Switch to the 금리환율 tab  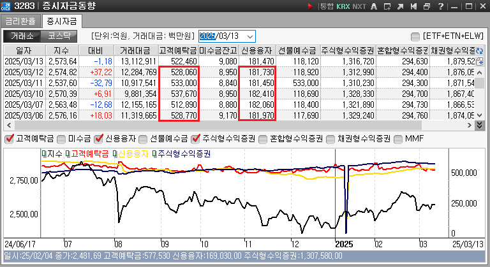click(x=20, y=21)
